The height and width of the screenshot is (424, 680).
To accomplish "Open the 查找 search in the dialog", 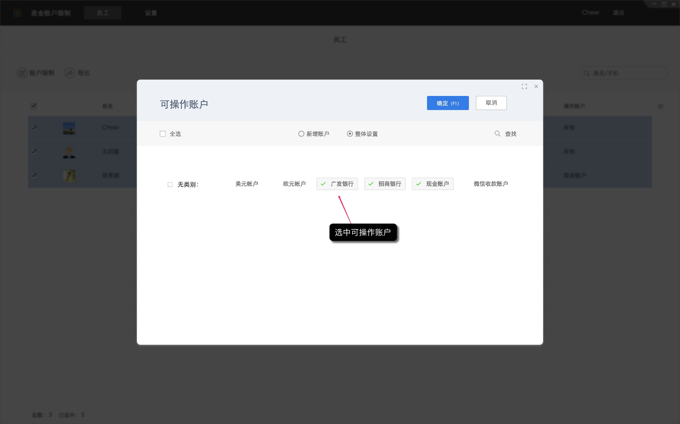I will (x=506, y=133).
